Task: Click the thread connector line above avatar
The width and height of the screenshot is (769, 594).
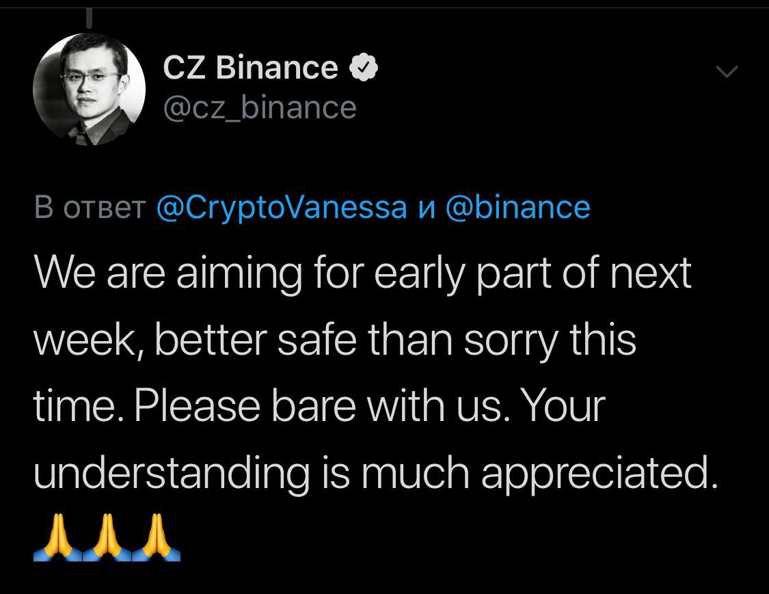Action: click(x=89, y=18)
